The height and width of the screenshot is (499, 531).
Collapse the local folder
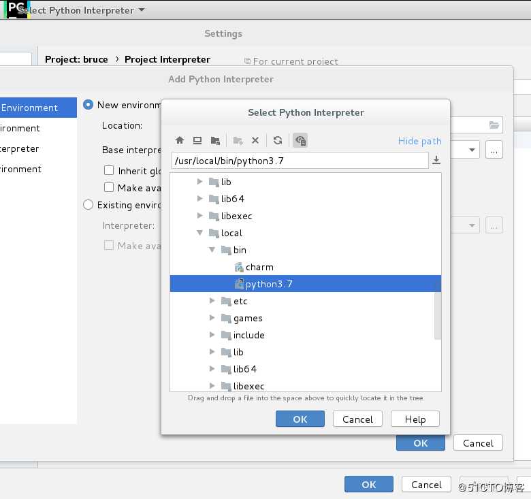(x=199, y=233)
